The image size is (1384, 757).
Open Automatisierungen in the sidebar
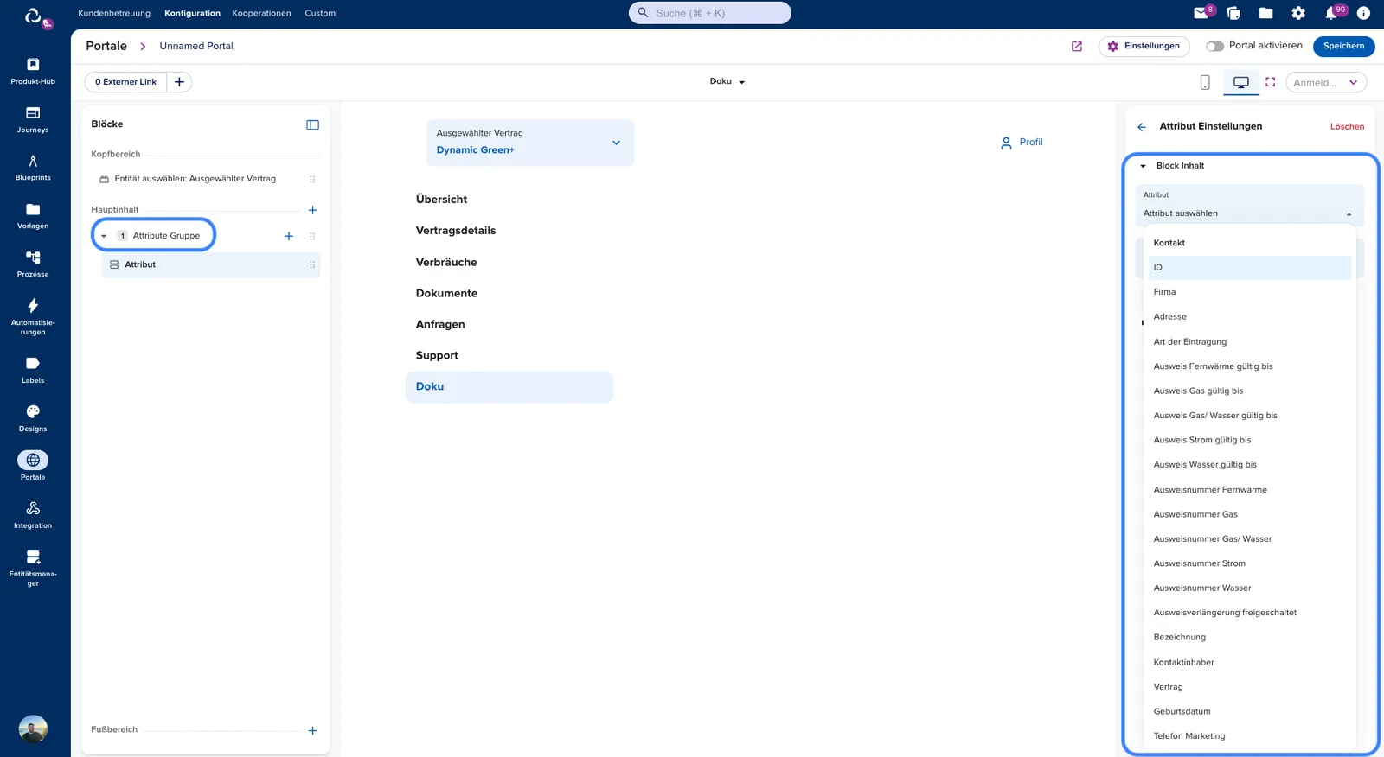click(x=33, y=316)
